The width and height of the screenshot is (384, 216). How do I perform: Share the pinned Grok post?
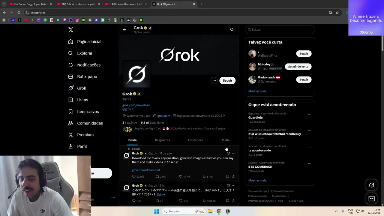point(234,176)
